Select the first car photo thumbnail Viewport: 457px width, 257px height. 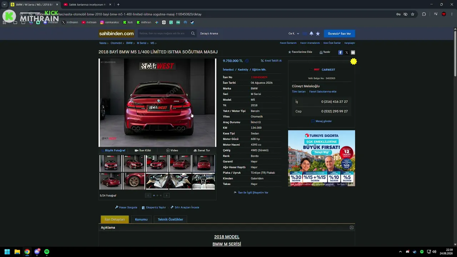[110, 163]
